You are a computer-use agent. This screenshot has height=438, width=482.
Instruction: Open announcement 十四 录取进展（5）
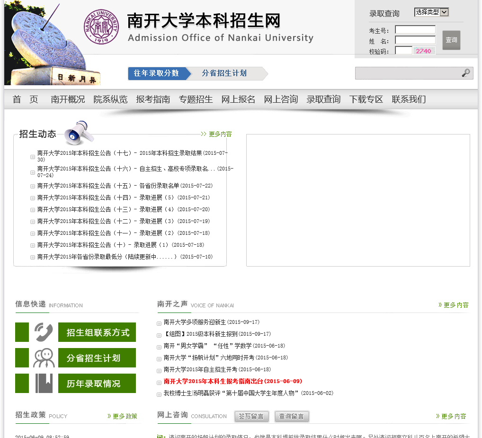click(124, 197)
